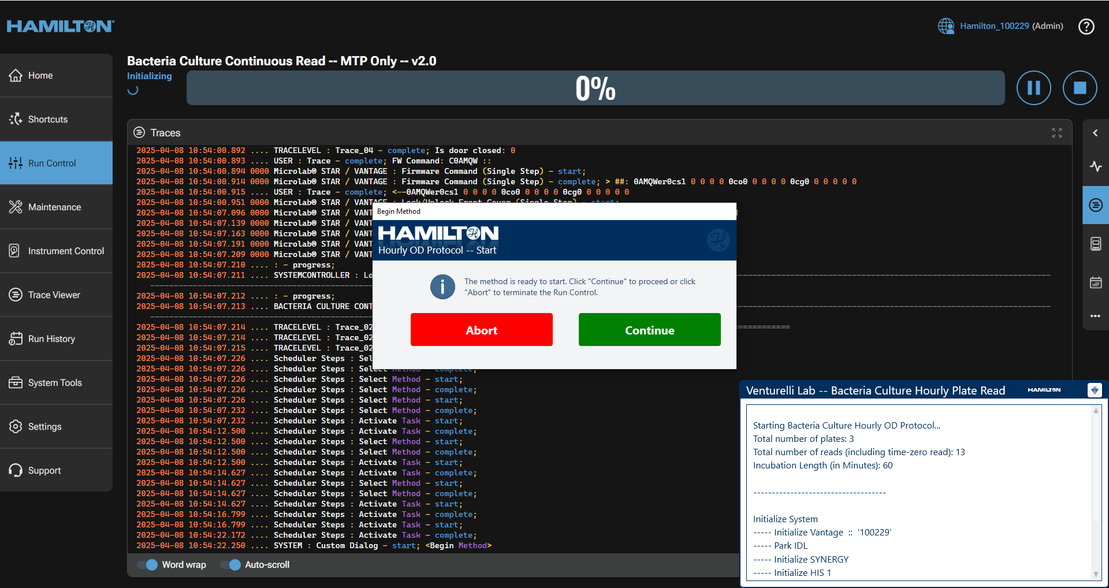Pause the running method
1109x588 pixels.
coord(1033,88)
